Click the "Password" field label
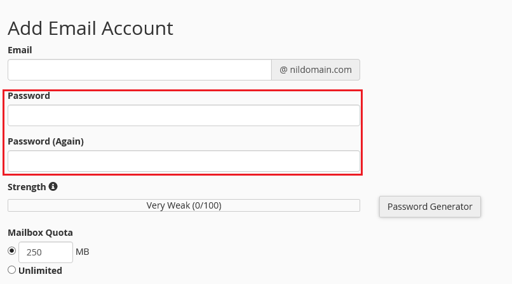The image size is (512, 284). [x=29, y=96]
